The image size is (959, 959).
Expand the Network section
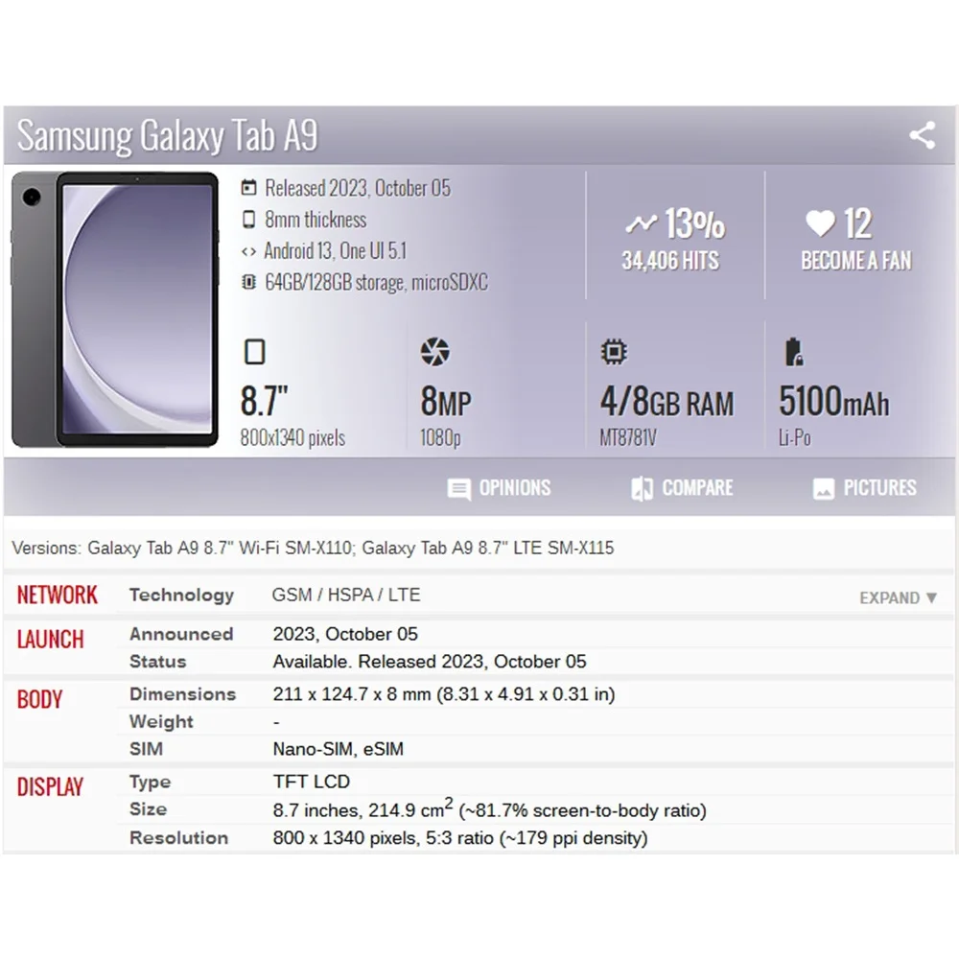point(898,597)
